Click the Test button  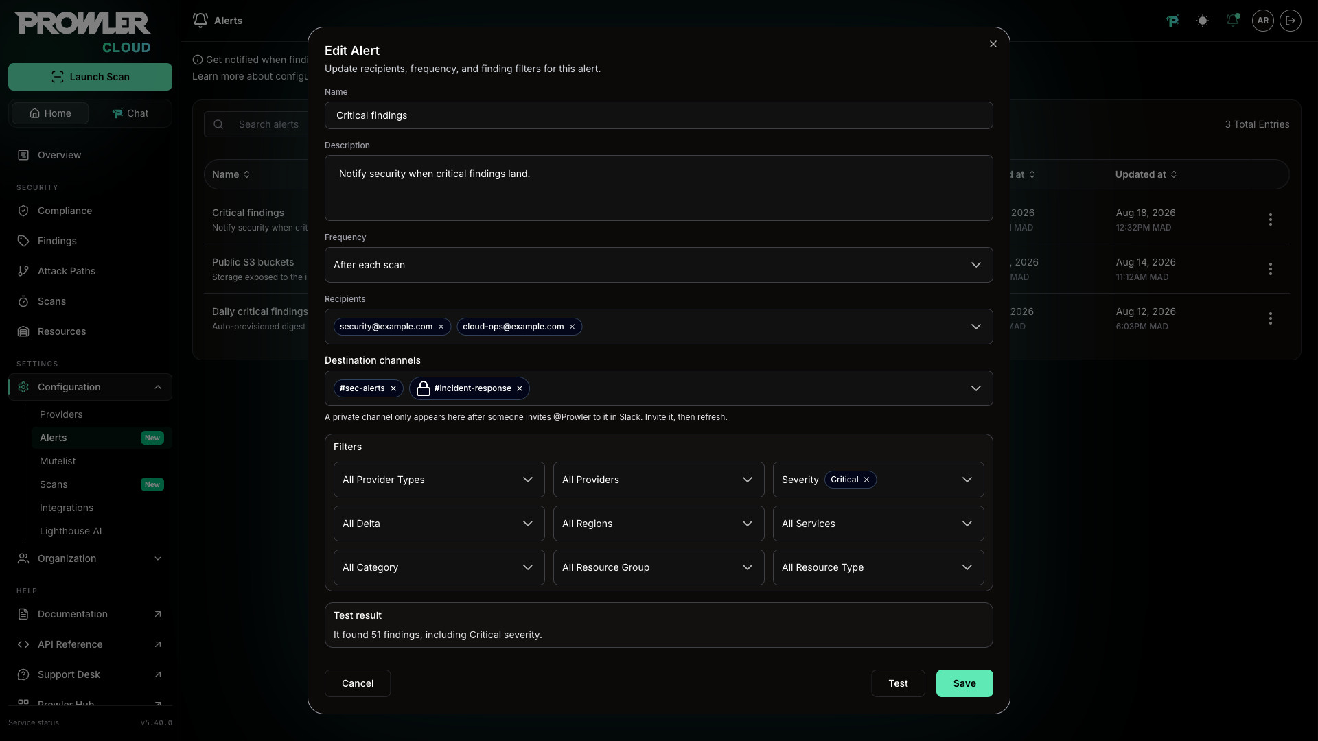click(x=898, y=683)
